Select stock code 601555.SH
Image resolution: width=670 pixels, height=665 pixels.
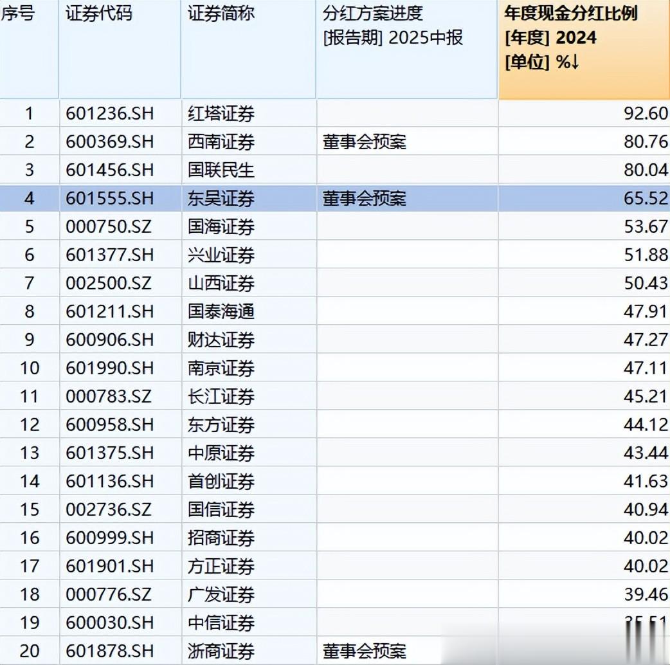[x=110, y=198]
